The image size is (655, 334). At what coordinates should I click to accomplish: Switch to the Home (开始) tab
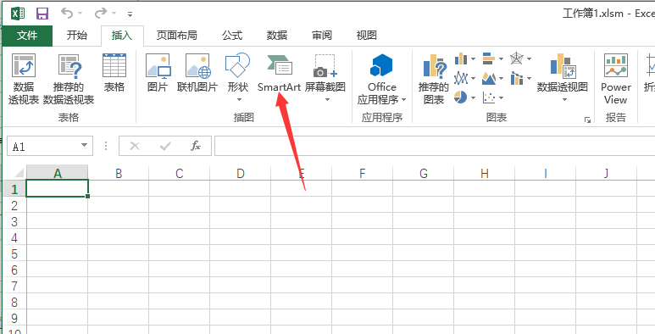coord(77,36)
